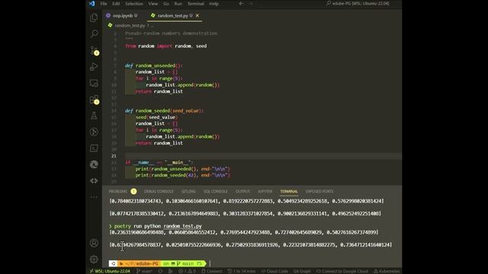Screen dimensions: 488x274
Task: Click the main branch status bar item
Action: tap(144, 271)
